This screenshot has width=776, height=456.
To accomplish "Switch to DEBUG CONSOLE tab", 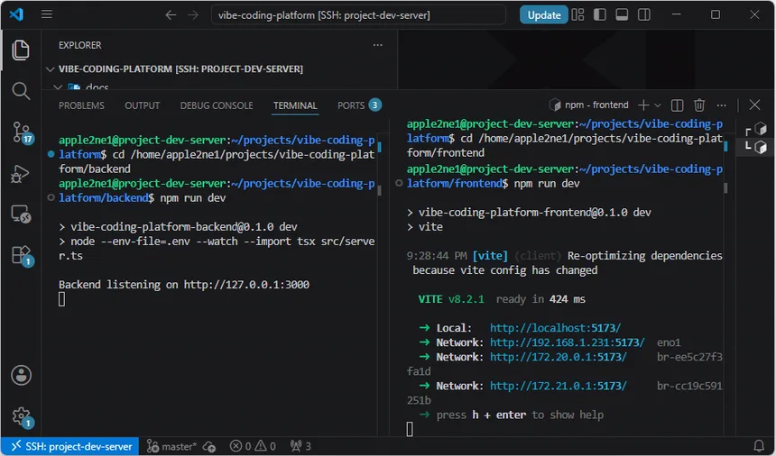I will [217, 105].
